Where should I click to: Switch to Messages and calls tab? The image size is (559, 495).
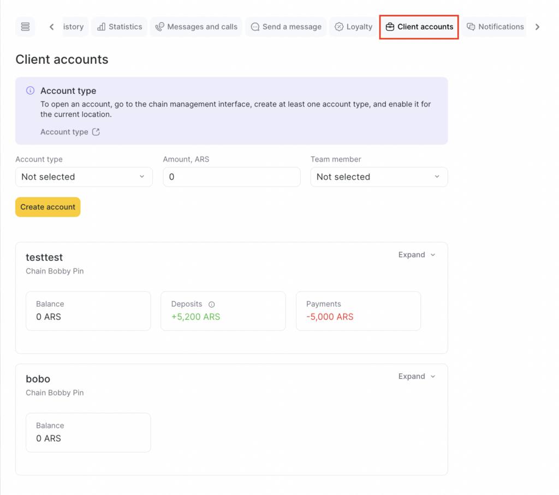pos(197,27)
